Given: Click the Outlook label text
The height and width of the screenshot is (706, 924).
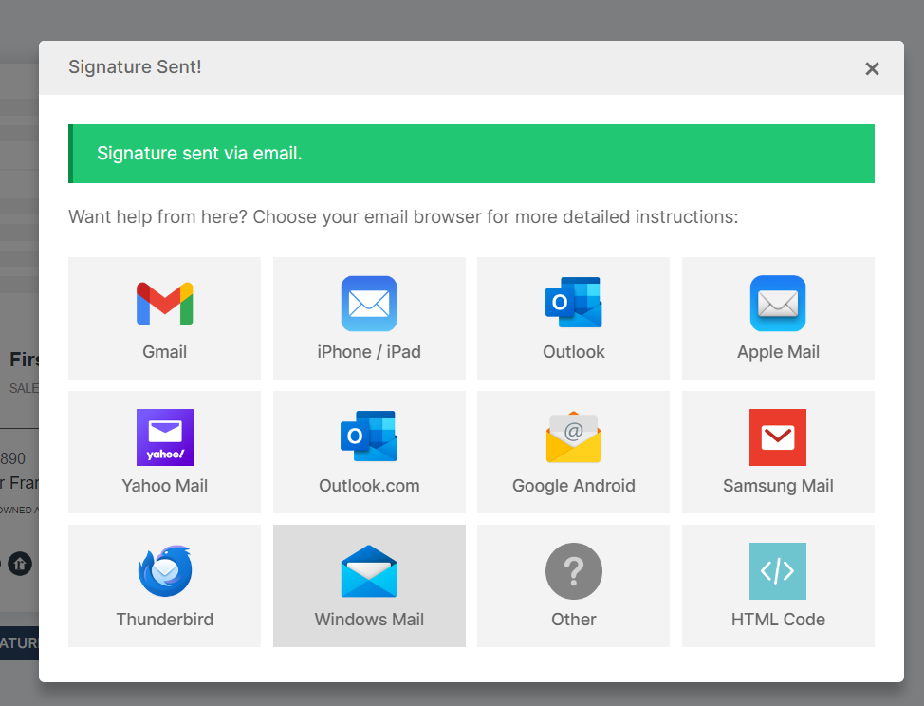Looking at the screenshot, I should pyautogui.click(x=573, y=352).
